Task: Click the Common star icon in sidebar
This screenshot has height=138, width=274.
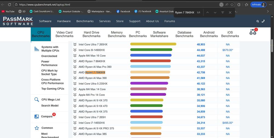Action: 36,128
